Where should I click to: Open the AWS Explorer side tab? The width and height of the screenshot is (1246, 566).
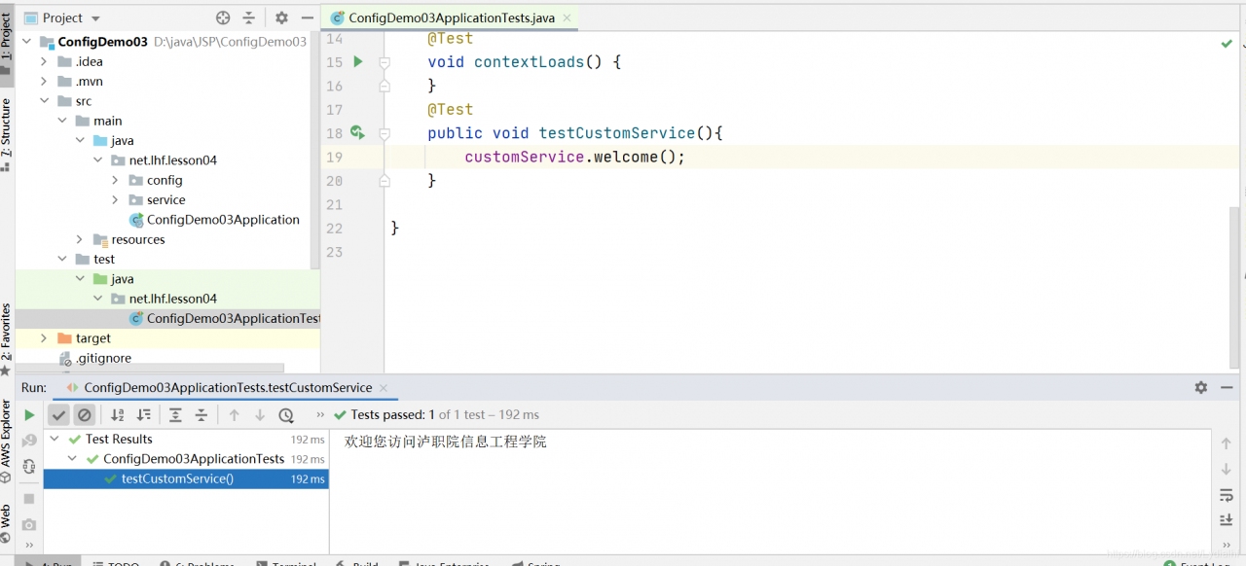point(7,442)
